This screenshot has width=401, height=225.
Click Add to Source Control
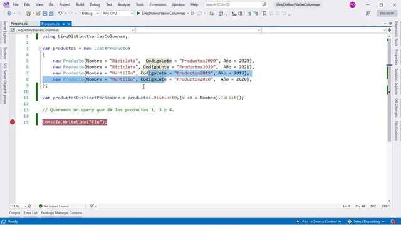318,222
